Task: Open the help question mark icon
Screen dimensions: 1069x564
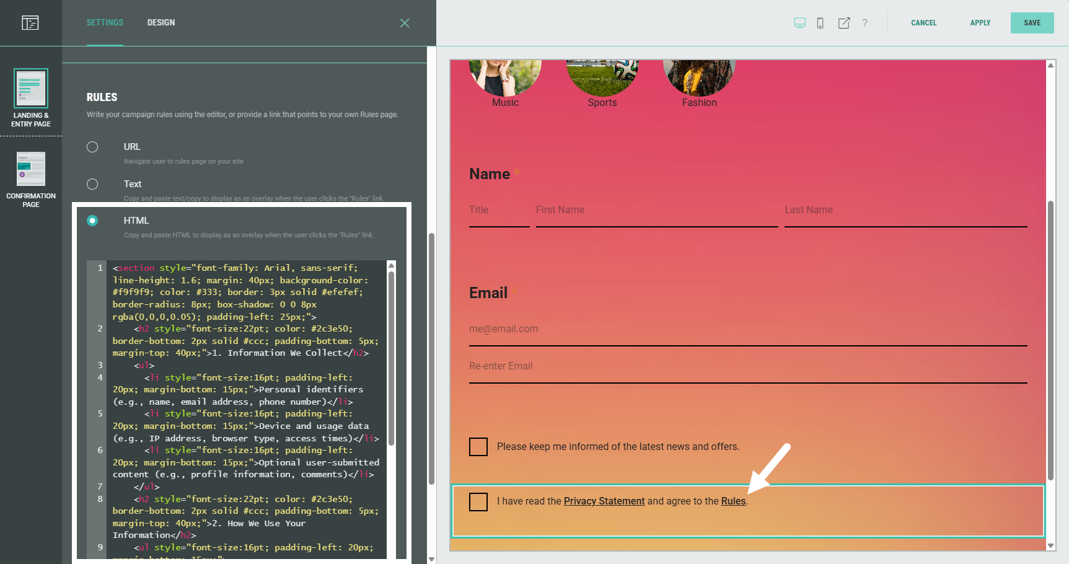Action: pos(864,23)
